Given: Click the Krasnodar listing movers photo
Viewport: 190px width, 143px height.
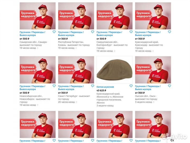Looking at the screenshot, I should tap(153, 16).
